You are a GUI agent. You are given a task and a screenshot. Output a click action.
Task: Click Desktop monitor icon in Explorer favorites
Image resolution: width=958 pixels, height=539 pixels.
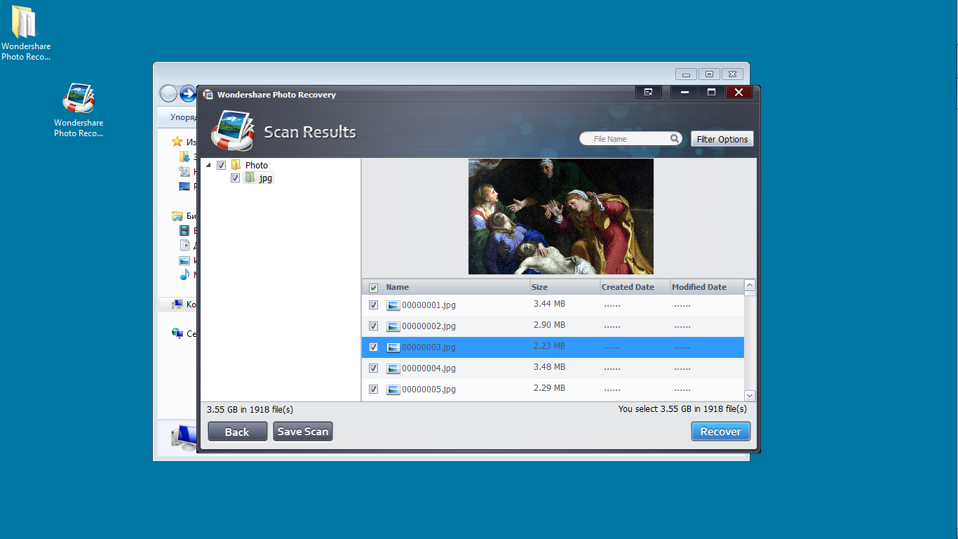[184, 186]
